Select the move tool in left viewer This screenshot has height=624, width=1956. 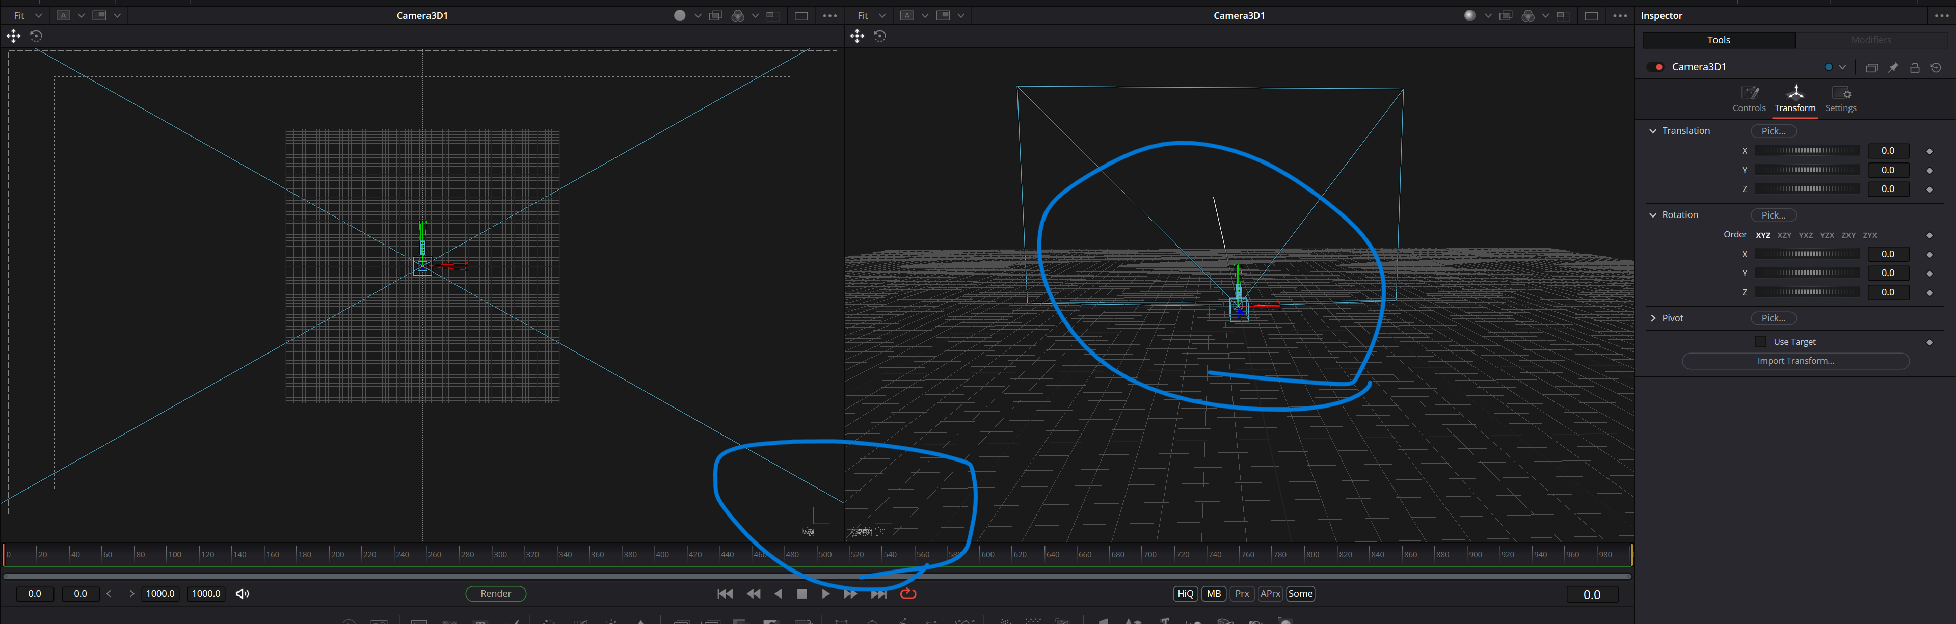[14, 36]
